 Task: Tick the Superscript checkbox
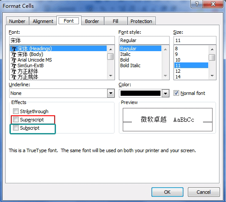coord(16,120)
